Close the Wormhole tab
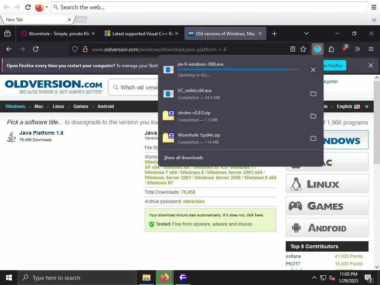This screenshot has height=285, width=380. pos(93,33)
